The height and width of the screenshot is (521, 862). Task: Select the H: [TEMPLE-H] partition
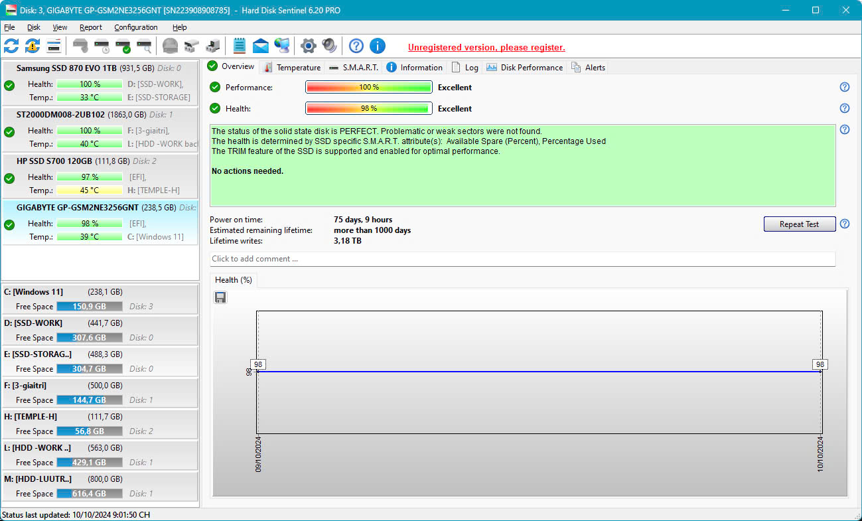click(x=100, y=424)
